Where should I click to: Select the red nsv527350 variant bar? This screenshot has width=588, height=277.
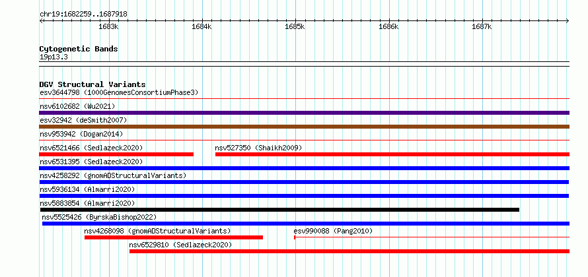[x=392, y=154]
